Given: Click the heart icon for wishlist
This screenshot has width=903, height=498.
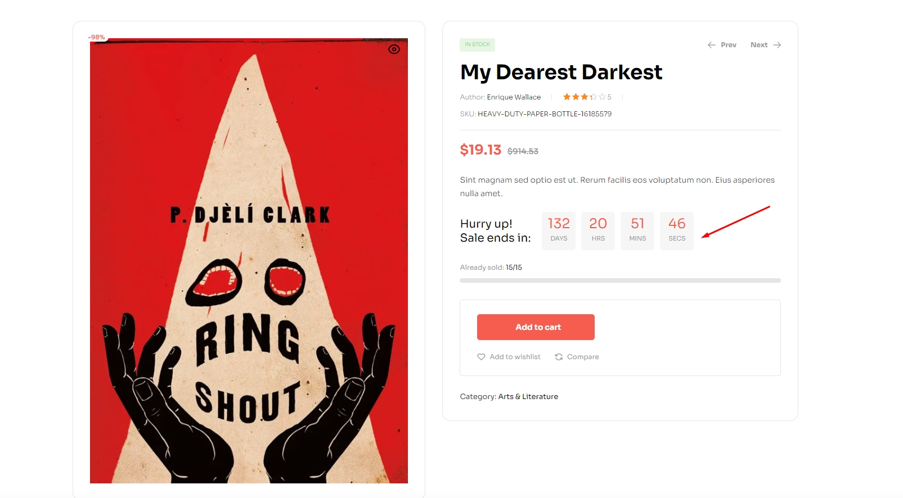Looking at the screenshot, I should [x=481, y=357].
